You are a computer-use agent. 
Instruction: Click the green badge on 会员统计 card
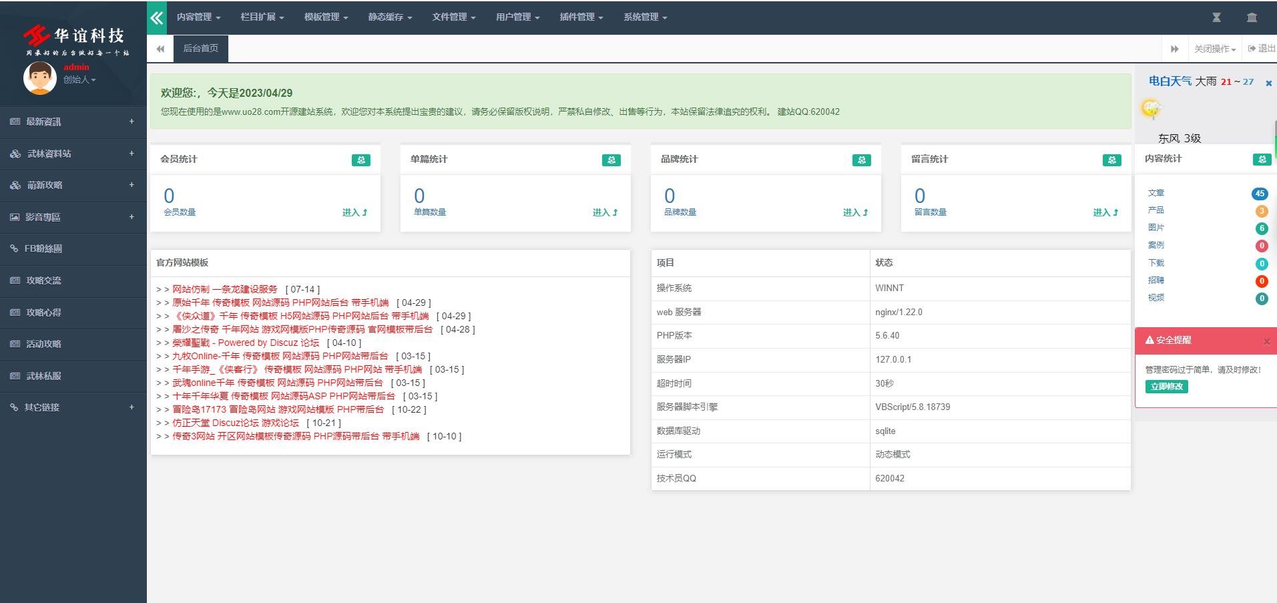click(x=361, y=160)
